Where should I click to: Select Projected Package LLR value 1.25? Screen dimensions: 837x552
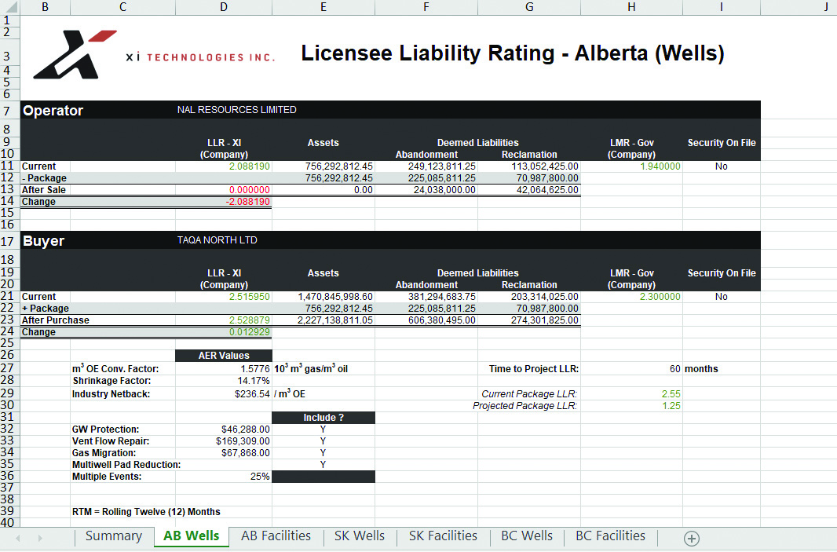click(x=671, y=406)
